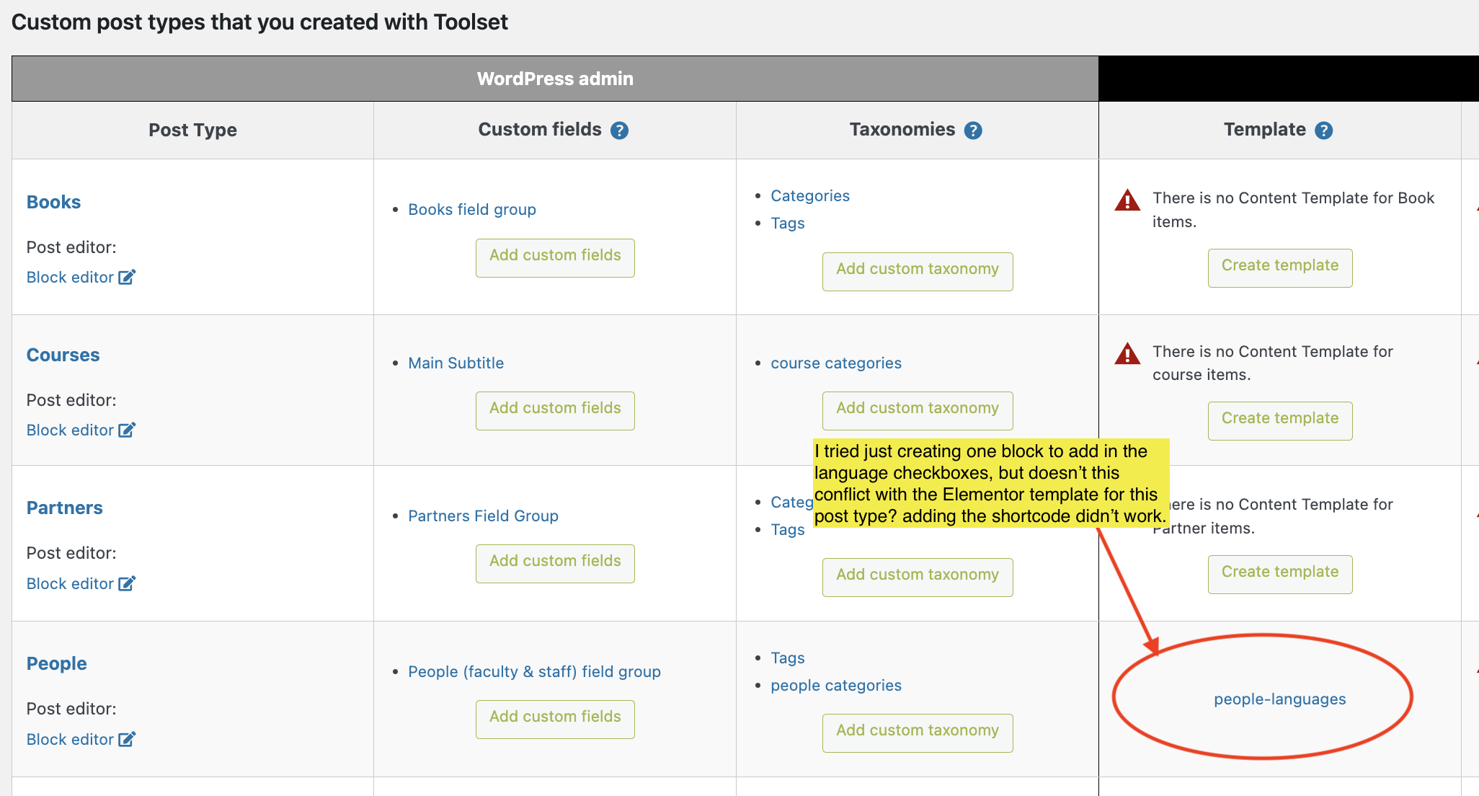Image resolution: width=1479 pixels, height=796 pixels.
Task: Open the Main Subtitle field group link
Action: tap(456, 363)
